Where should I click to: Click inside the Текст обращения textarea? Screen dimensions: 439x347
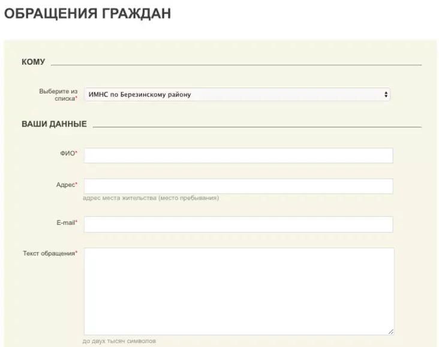pos(238,291)
